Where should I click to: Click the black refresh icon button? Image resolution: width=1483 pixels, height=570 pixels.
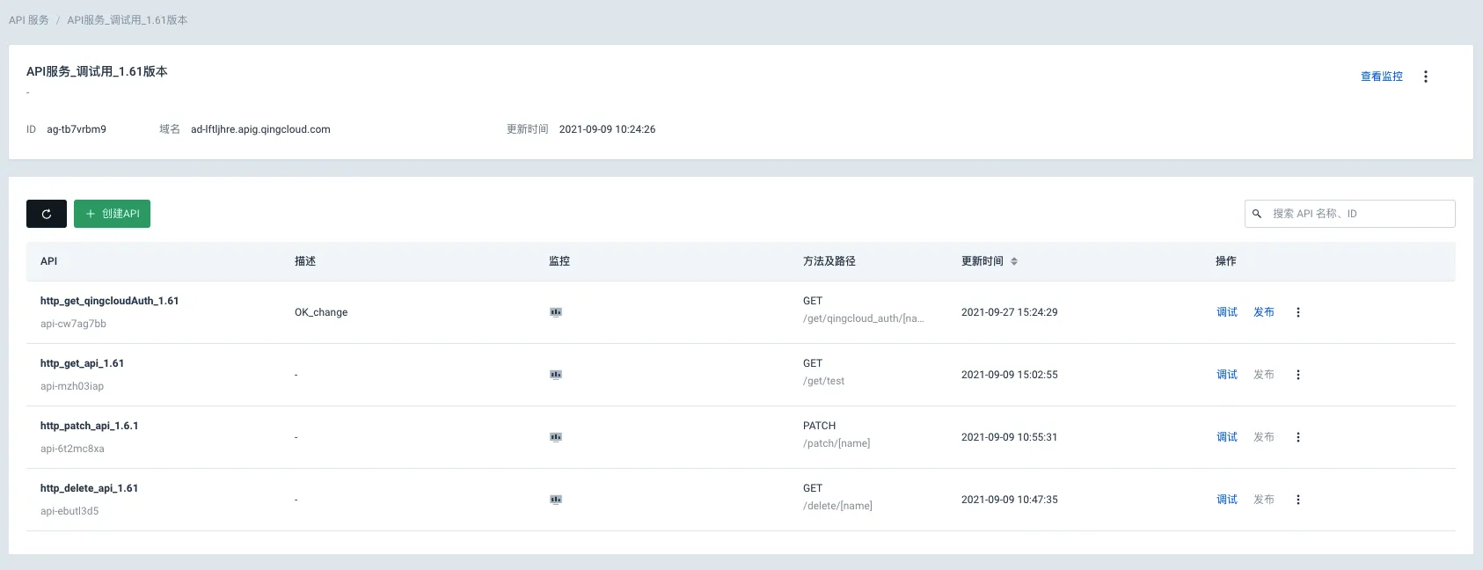click(47, 214)
